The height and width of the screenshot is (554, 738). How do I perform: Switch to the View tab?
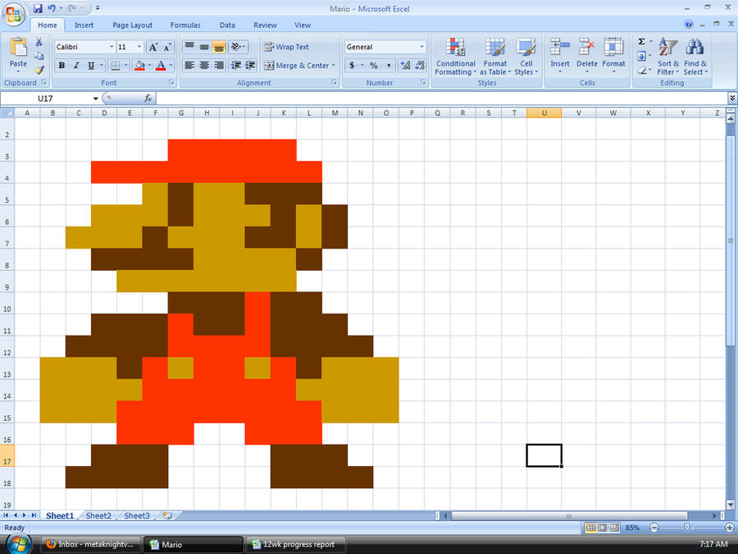click(303, 25)
